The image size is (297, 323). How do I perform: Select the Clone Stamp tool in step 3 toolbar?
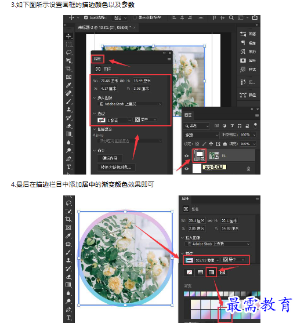coord(68,110)
